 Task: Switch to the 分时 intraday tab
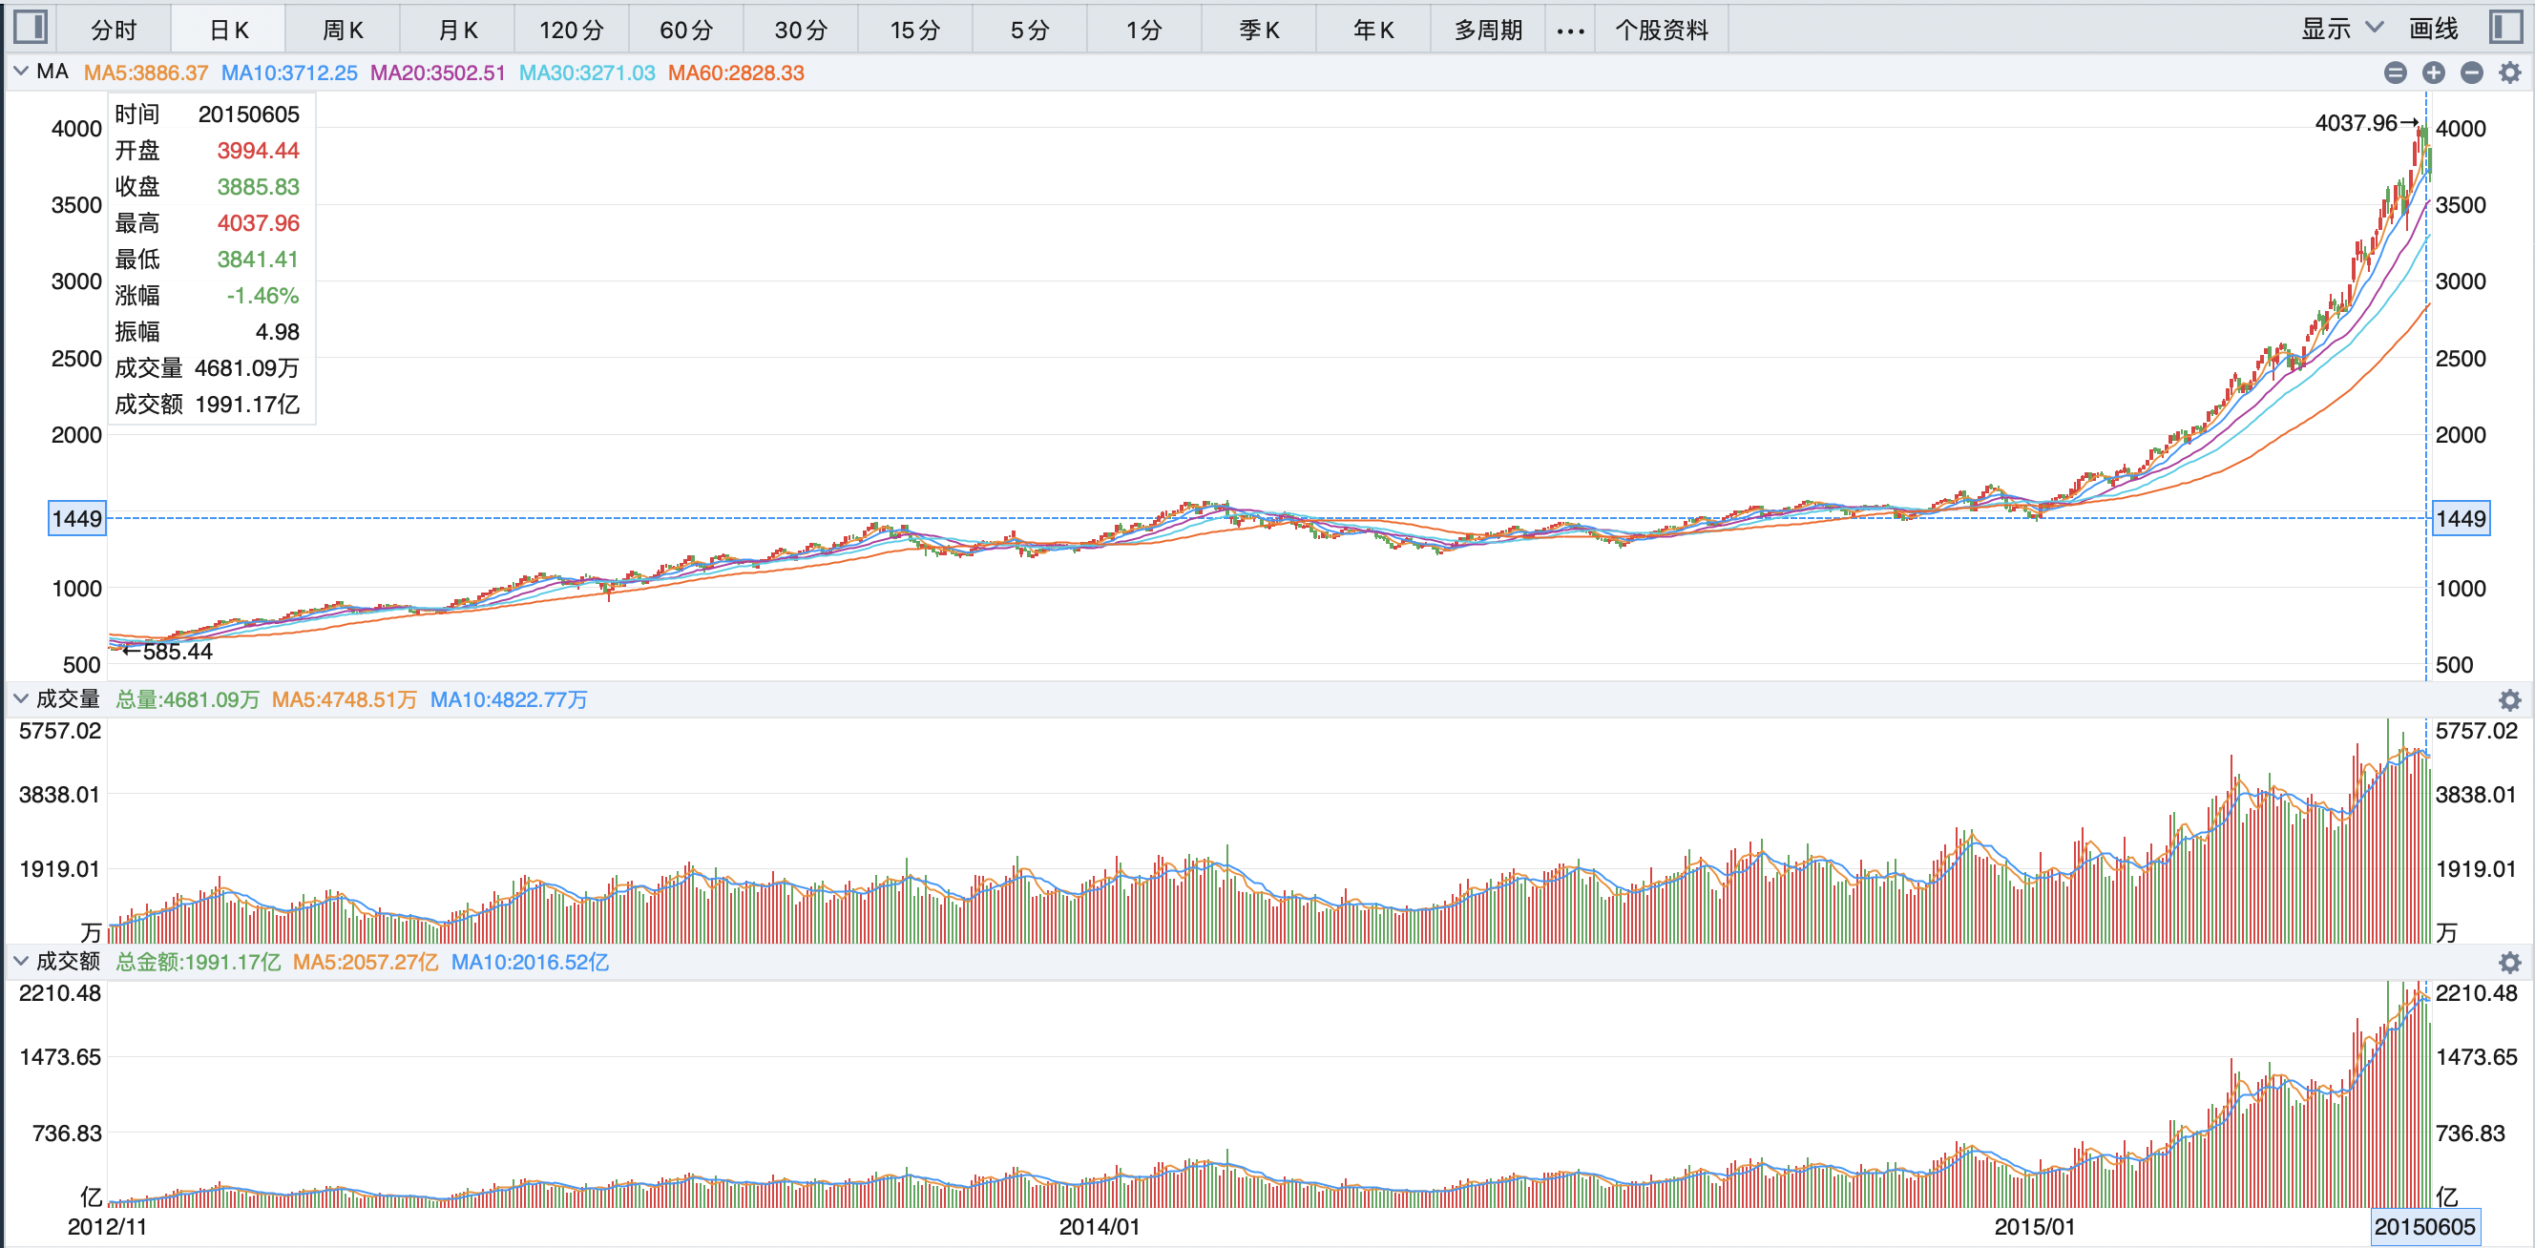coord(115,31)
